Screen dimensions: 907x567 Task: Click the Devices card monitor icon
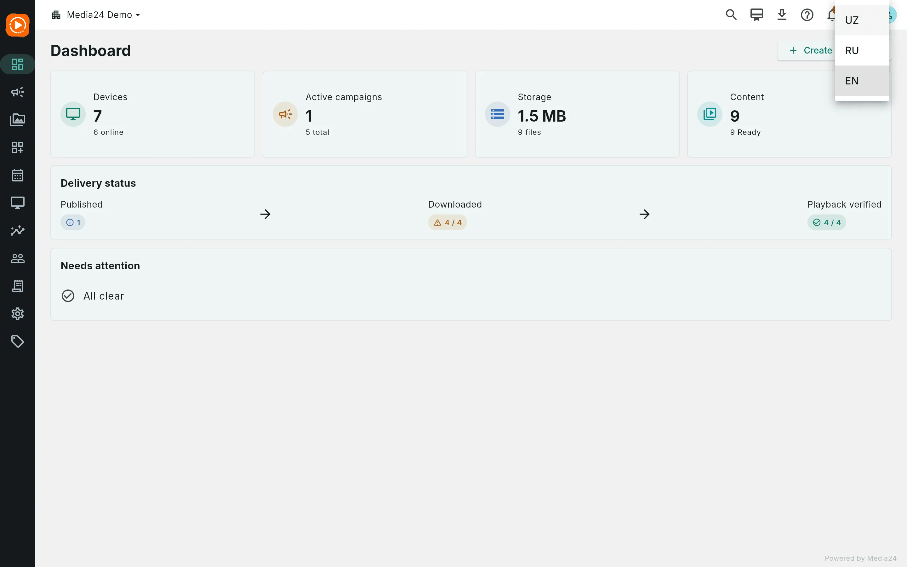pyautogui.click(x=73, y=114)
